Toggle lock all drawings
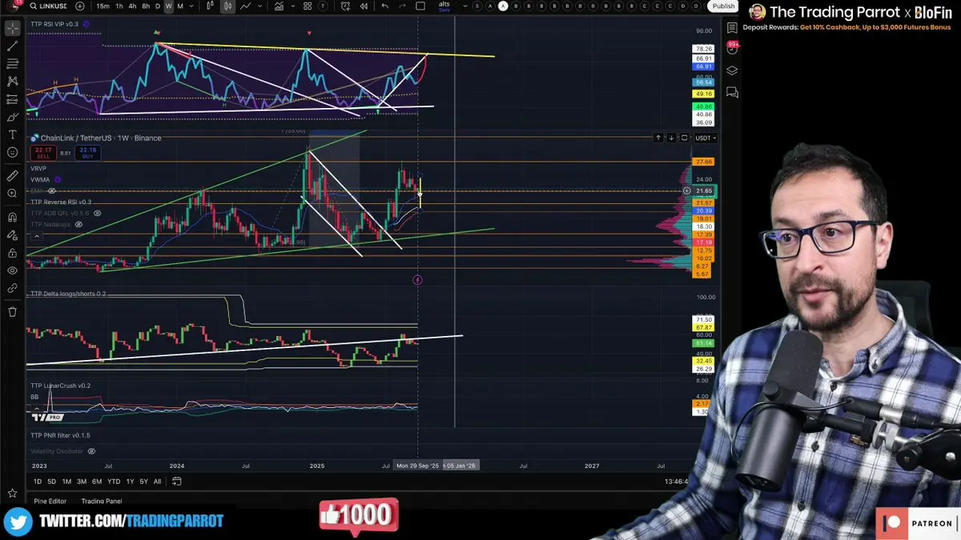 (12, 253)
